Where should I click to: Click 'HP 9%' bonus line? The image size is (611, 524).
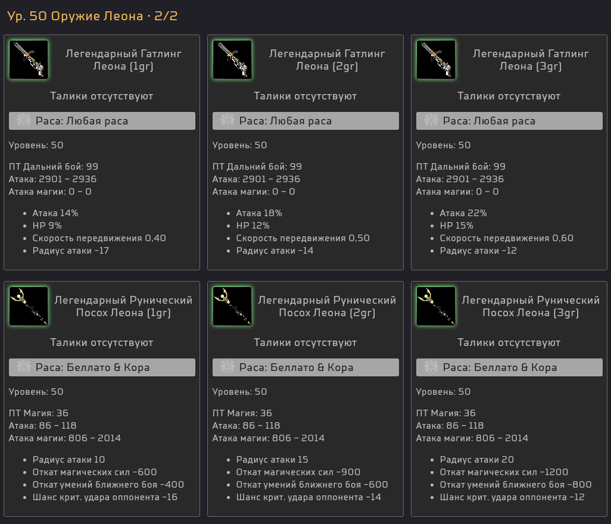47,226
